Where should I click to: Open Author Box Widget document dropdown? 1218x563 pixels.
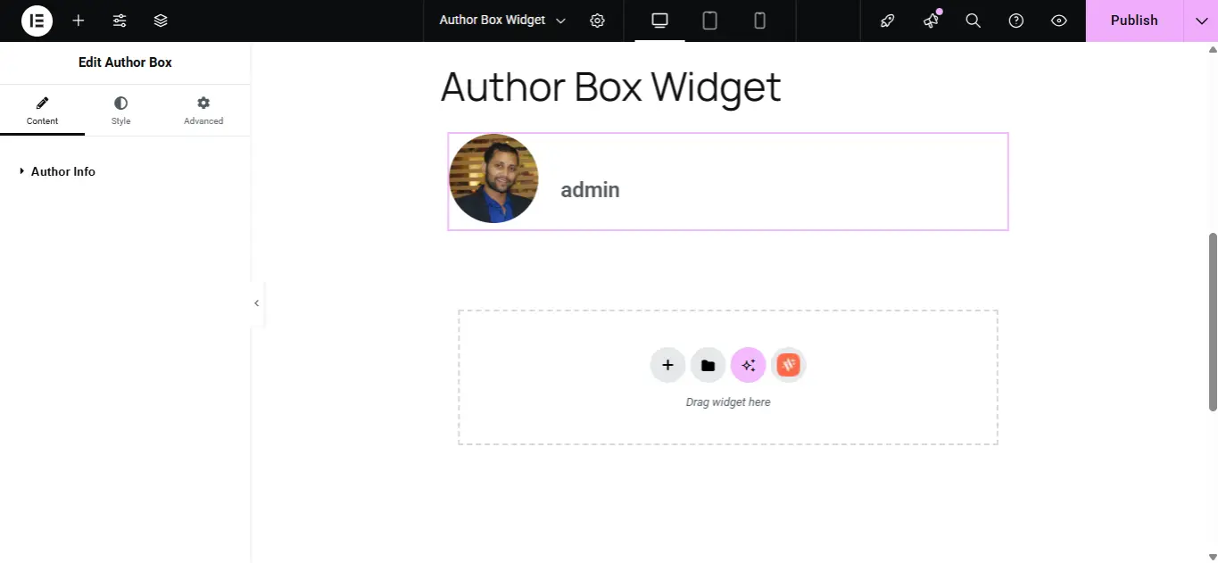[502, 21]
